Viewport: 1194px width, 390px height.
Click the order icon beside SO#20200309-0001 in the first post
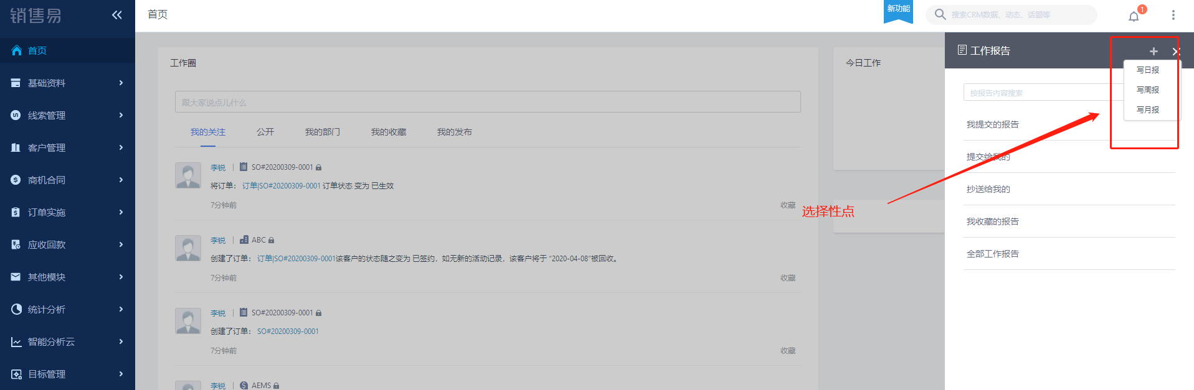click(244, 167)
